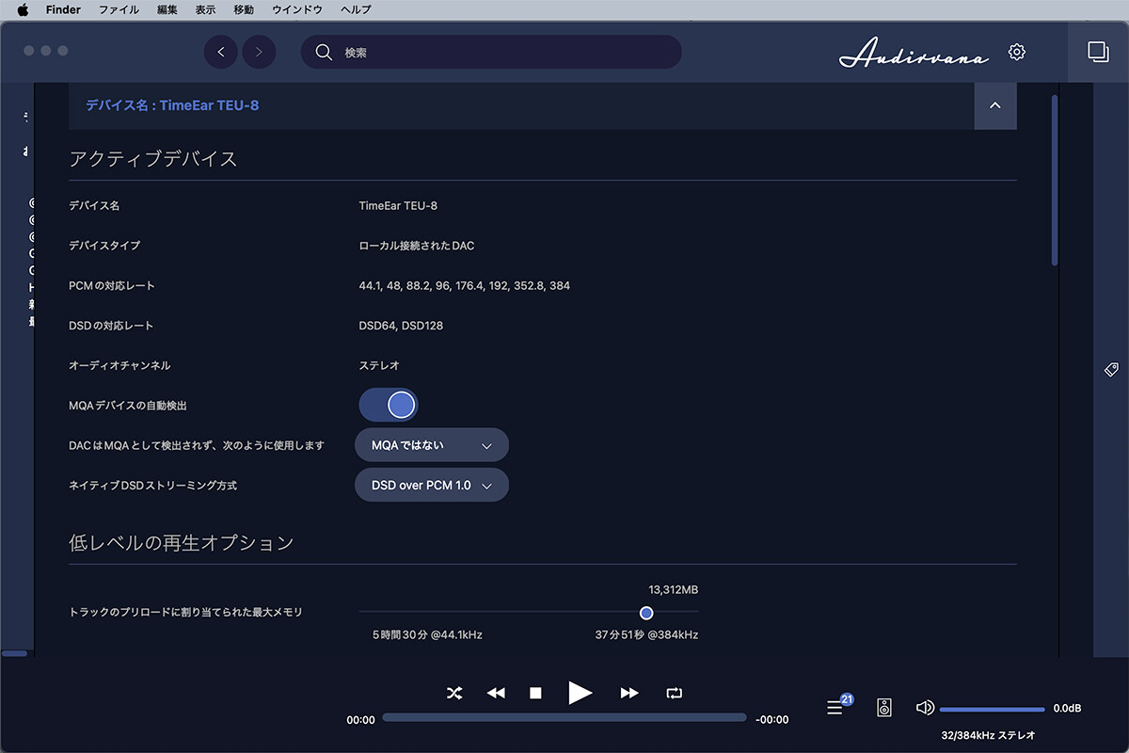Open the tag editor side icon
Image resolution: width=1129 pixels, height=753 pixels.
pyautogui.click(x=1111, y=370)
